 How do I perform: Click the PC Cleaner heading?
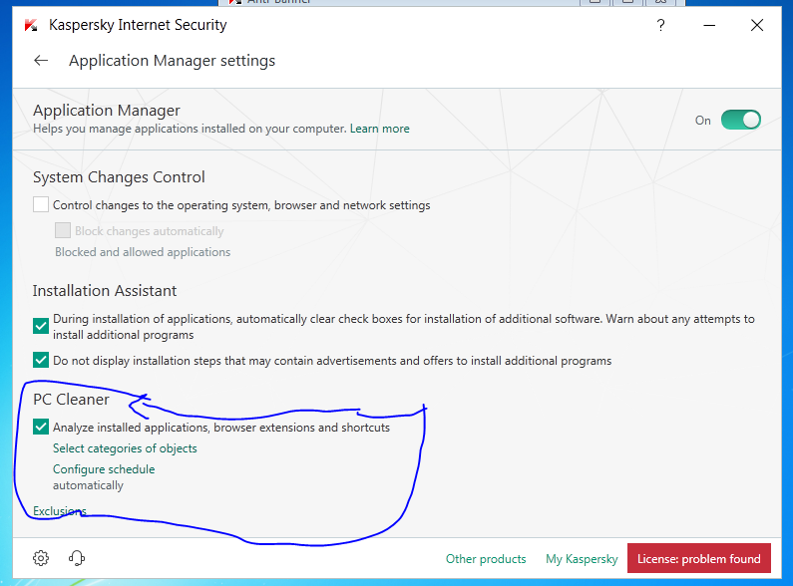pyautogui.click(x=71, y=400)
